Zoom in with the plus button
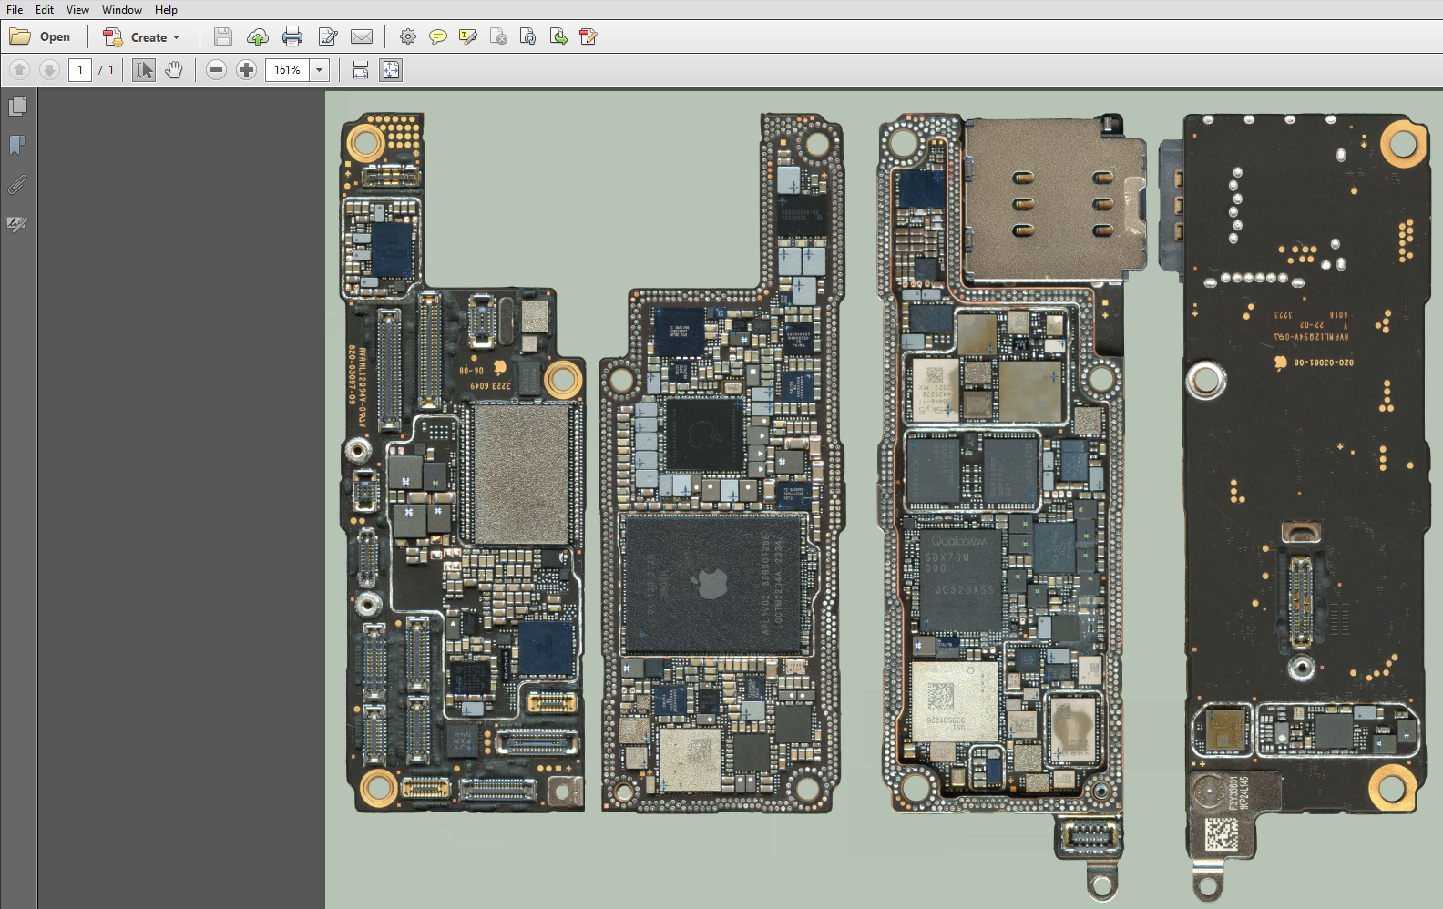 tap(246, 70)
